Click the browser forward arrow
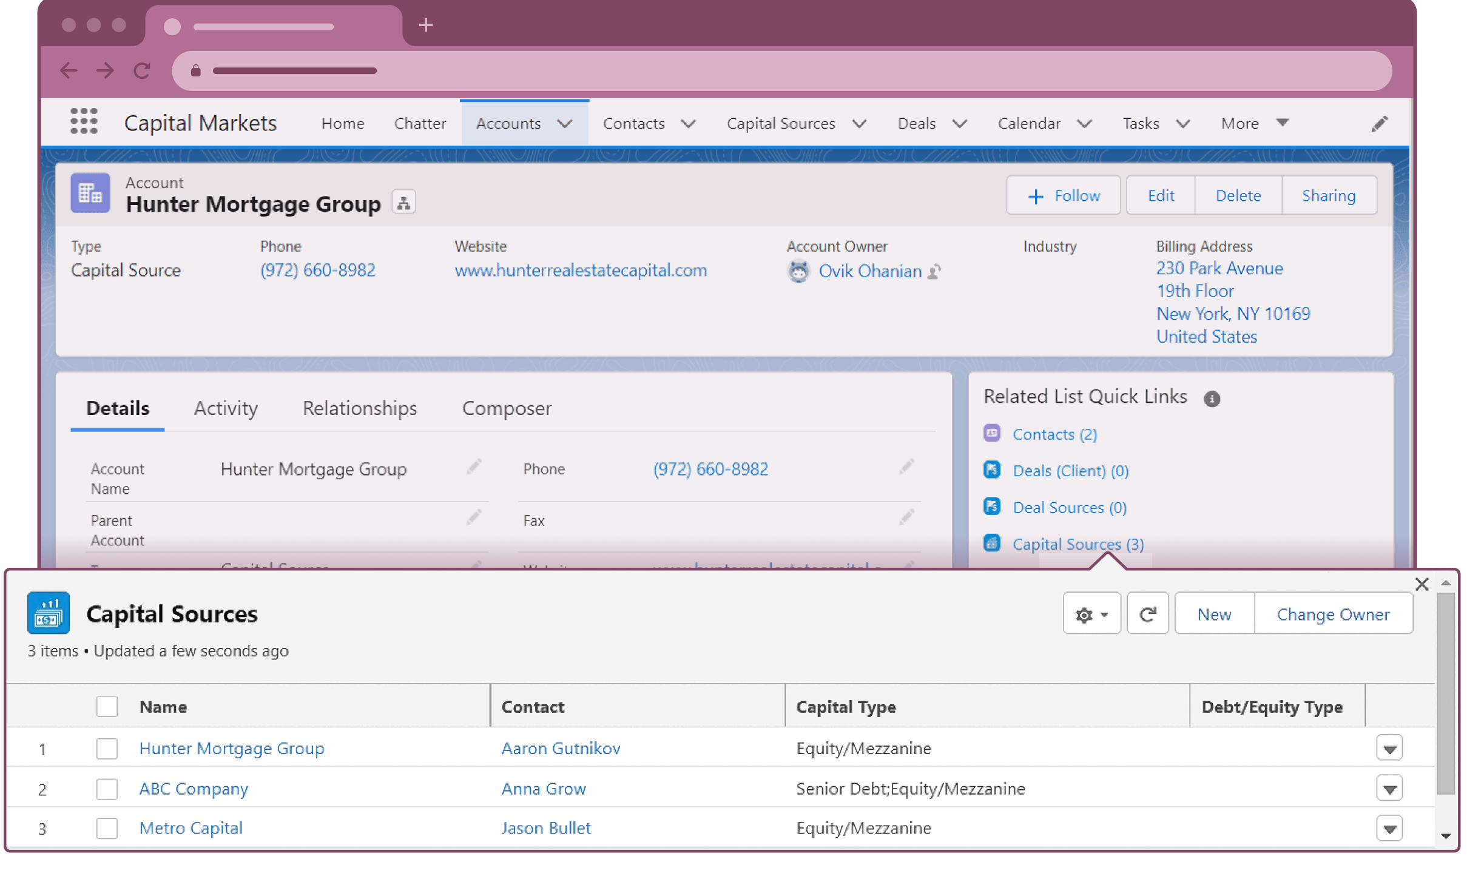 tap(105, 70)
